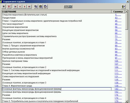The image size is (130, 103).
Task: Go to next record arrow
Action: tap(25, 7)
